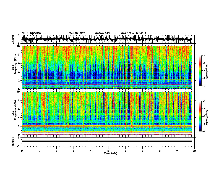Viewport: 219px width, 169px height.
Task: Click the "10" tick on the time axis
Action: 194,151
